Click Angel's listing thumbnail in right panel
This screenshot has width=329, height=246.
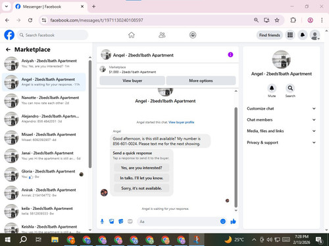pos(282,60)
